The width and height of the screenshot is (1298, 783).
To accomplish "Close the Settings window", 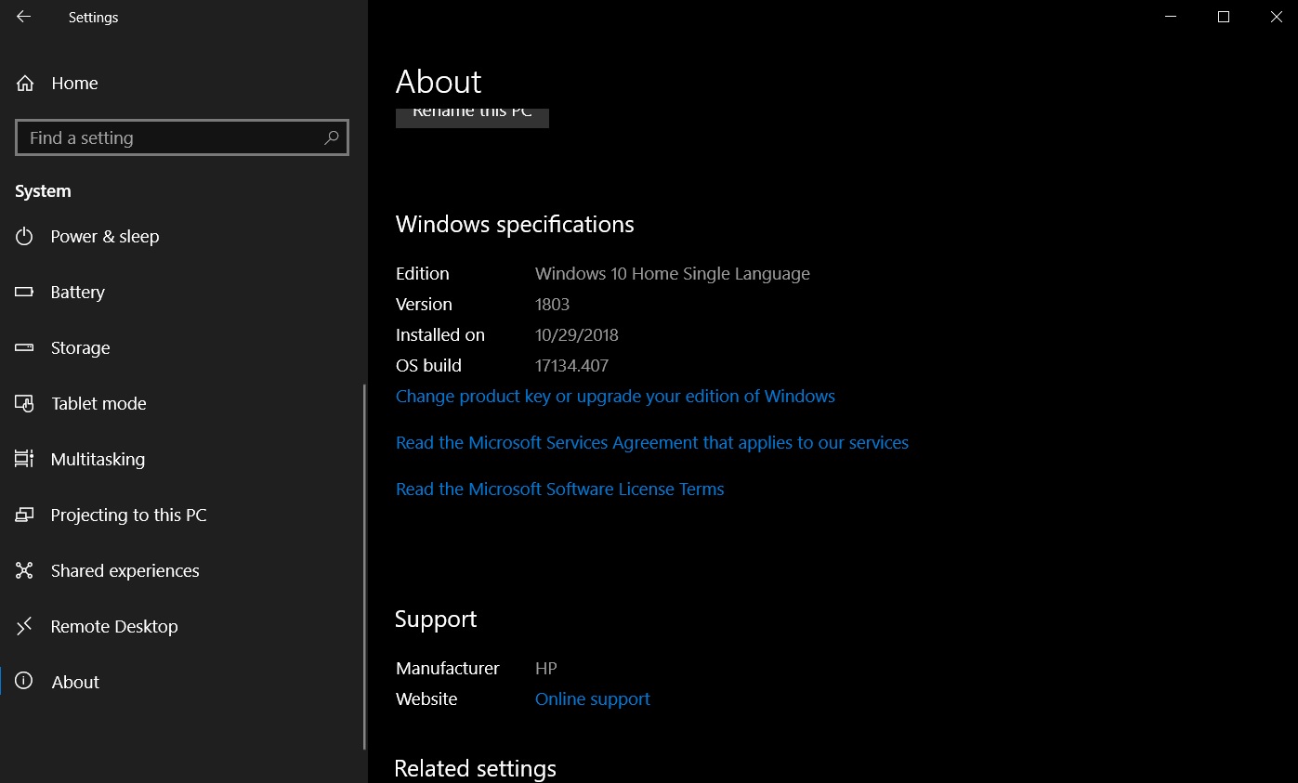I will [1276, 17].
